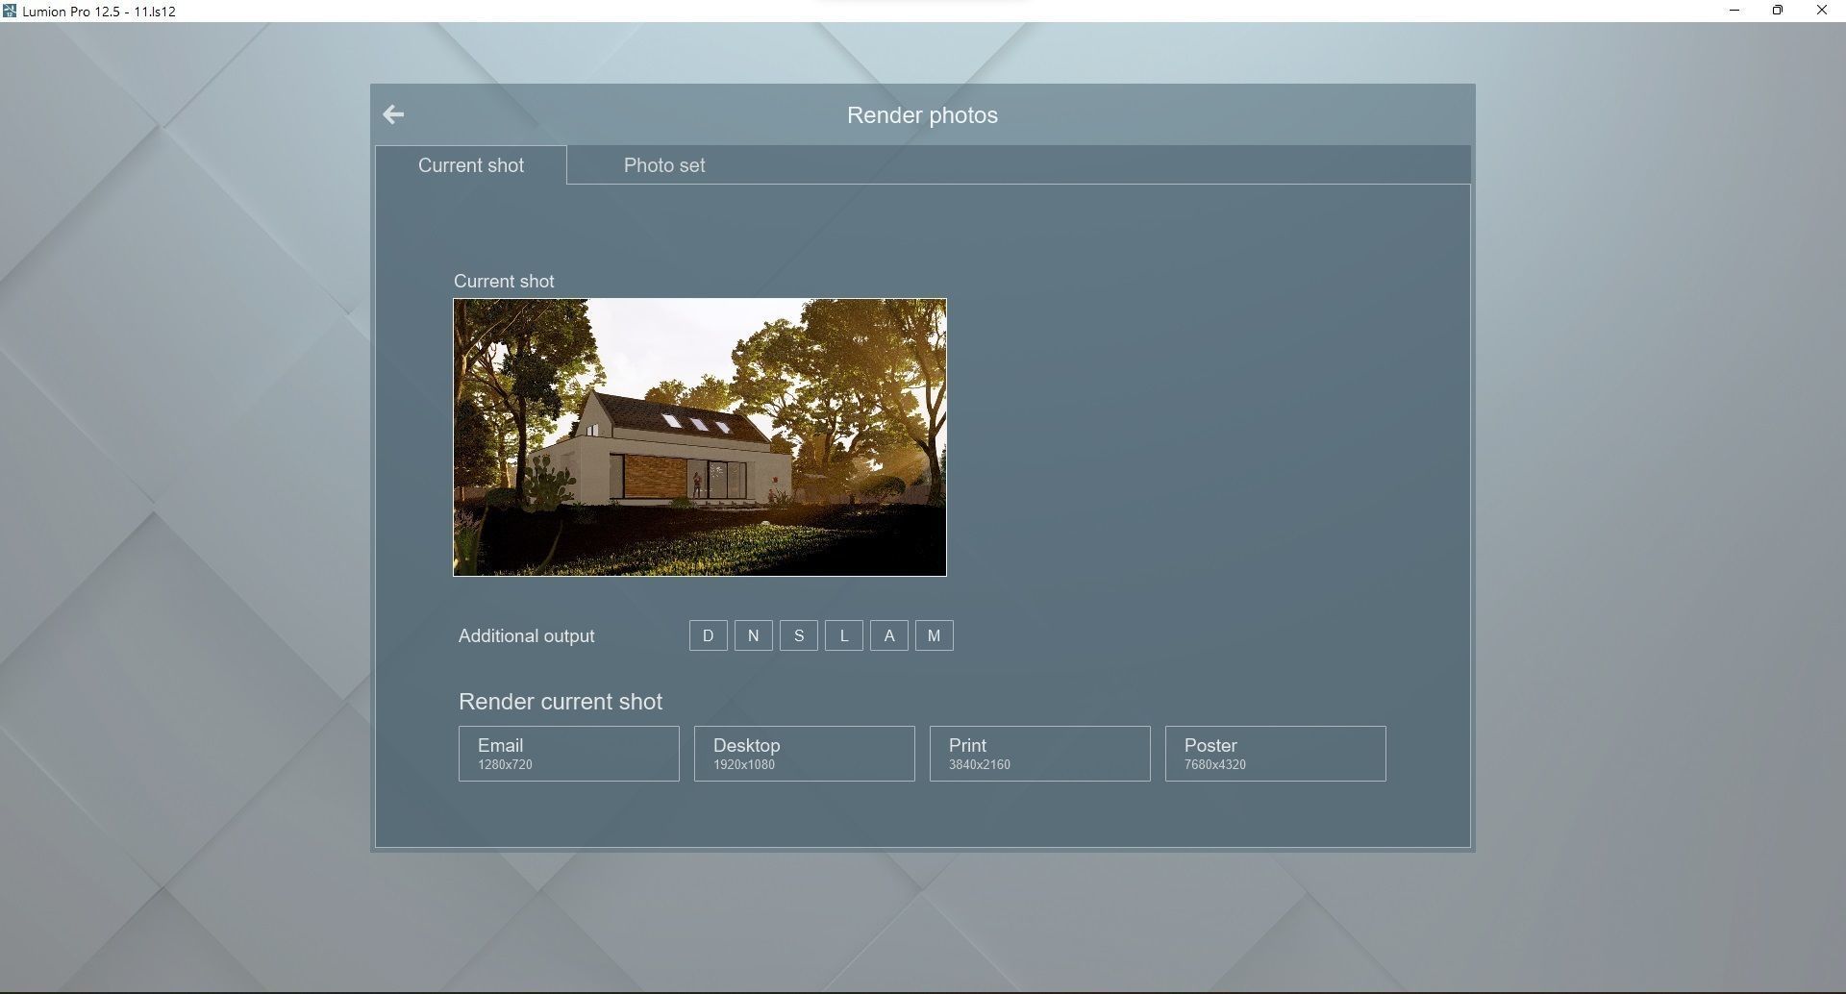The width and height of the screenshot is (1846, 994).
Task: Toggle the N additional output
Action: (x=754, y=635)
